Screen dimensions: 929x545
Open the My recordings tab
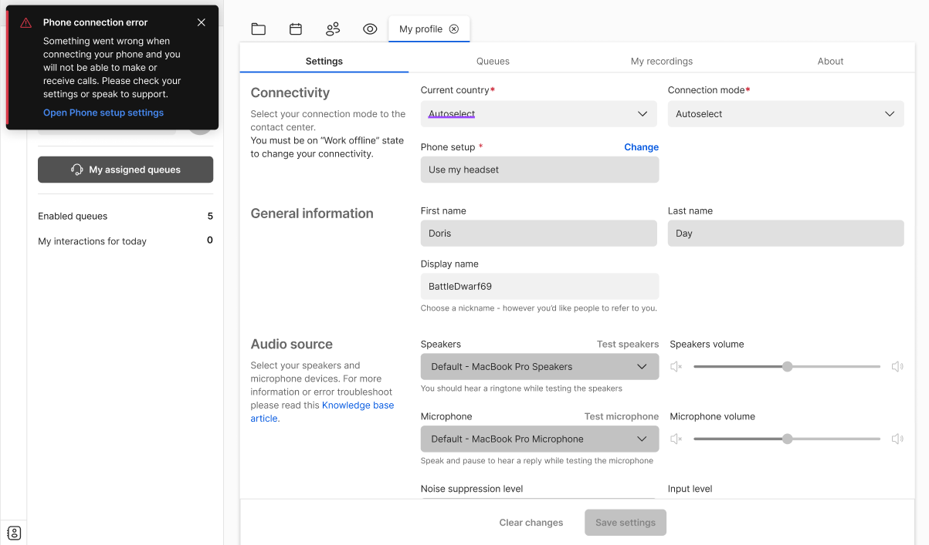click(662, 61)
